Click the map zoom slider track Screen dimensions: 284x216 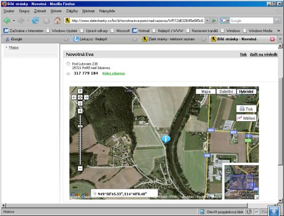(80, 141)
